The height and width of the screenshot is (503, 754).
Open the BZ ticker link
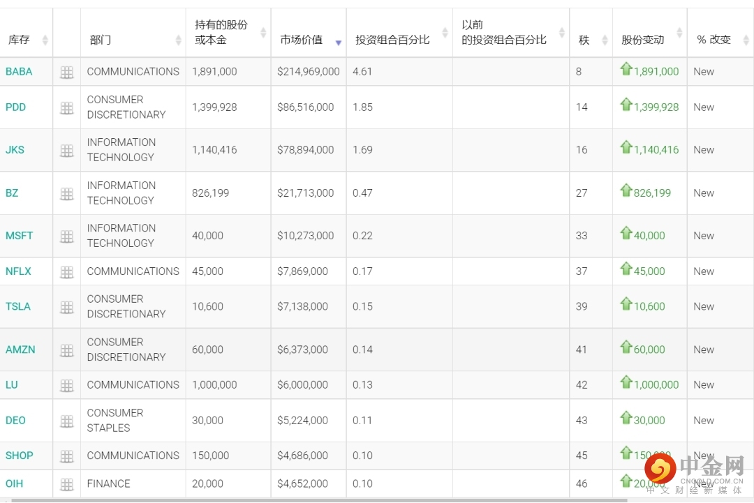(12, 193)
